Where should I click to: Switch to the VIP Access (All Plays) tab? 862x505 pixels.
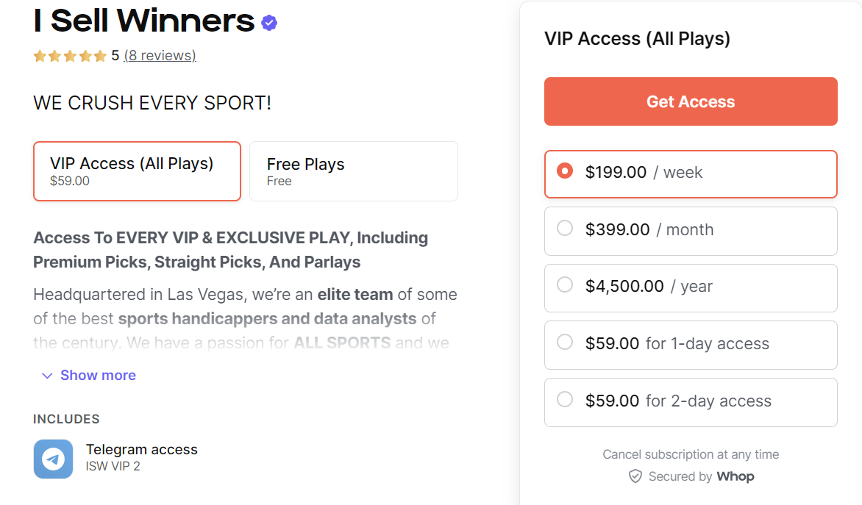137,171
